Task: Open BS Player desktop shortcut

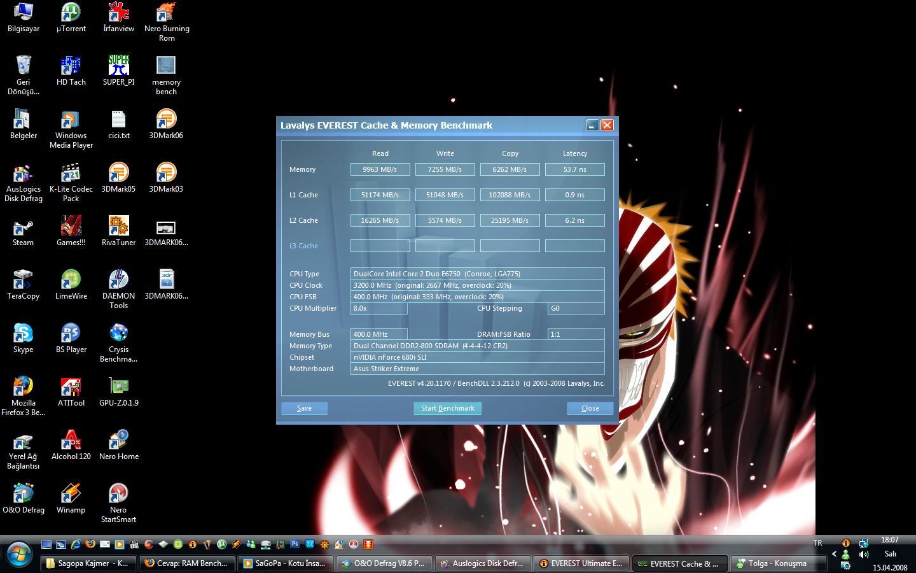Action: click(x=71, y=338)
